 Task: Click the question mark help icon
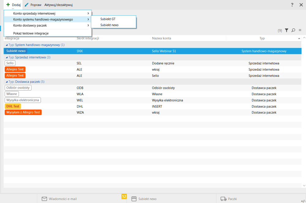pyautogui.click(x=292, y=5)
